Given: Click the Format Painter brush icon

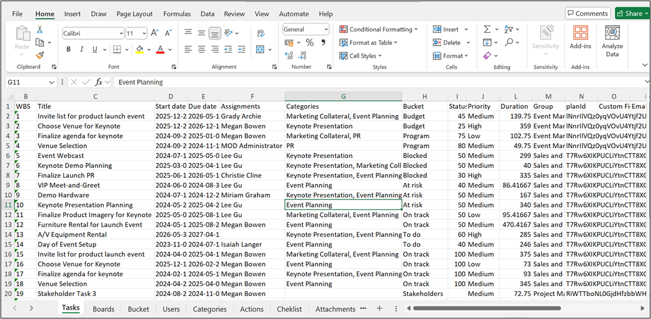Looking at the screenshot, I should 40,55.
